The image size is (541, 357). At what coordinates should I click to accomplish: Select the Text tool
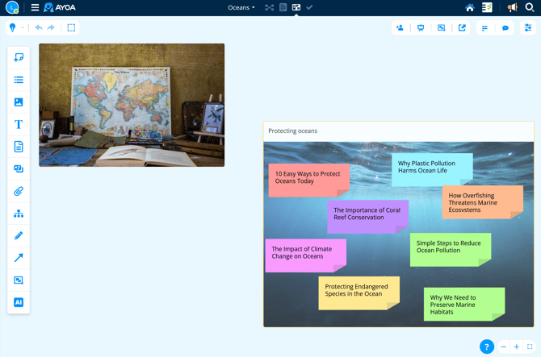[x=19, y=124]
